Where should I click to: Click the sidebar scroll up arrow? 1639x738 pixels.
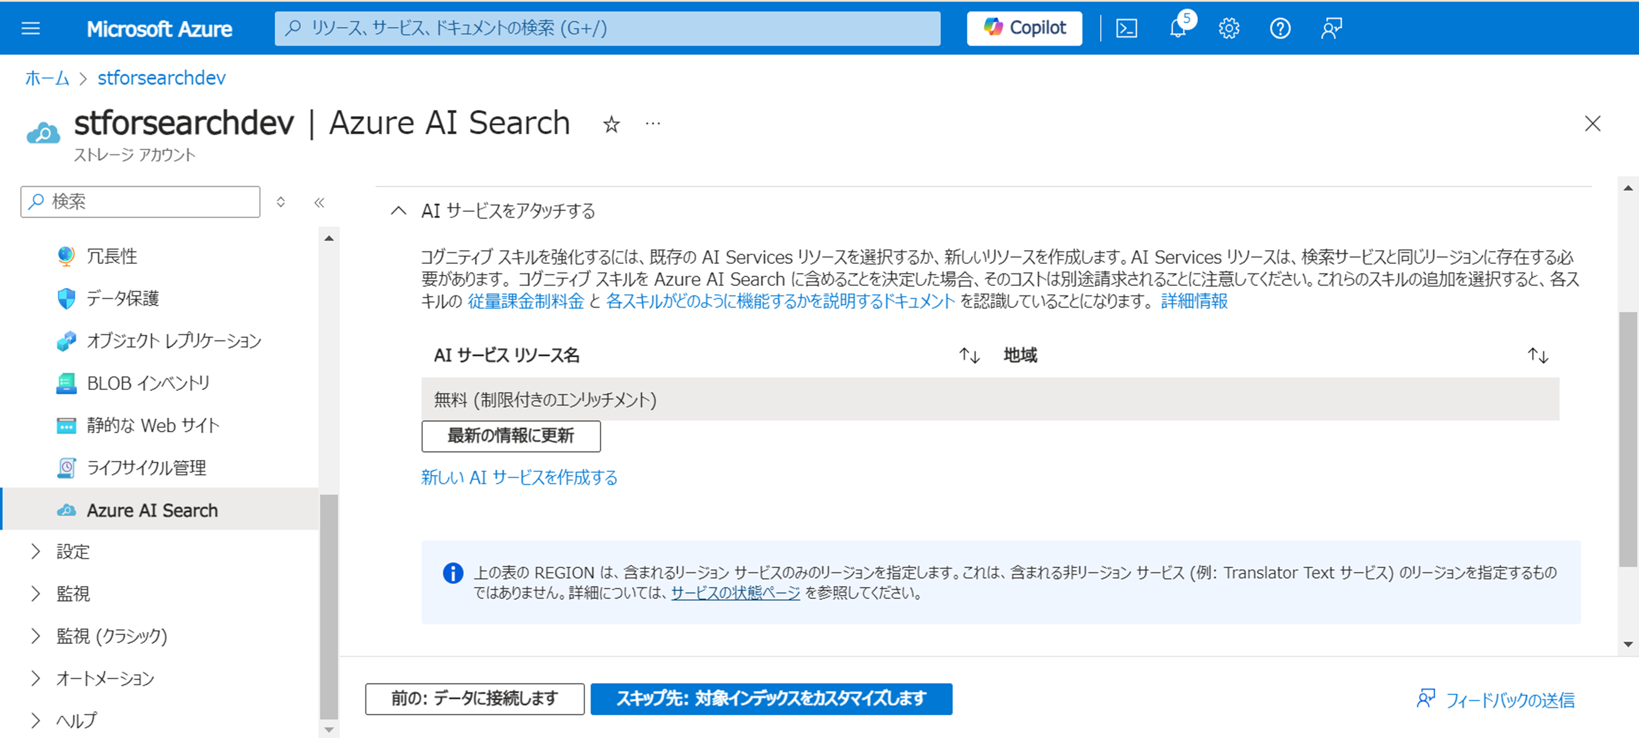tap(329, 238)
